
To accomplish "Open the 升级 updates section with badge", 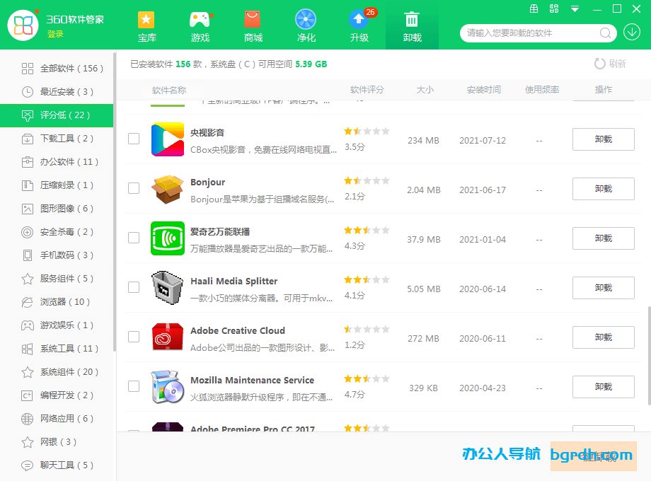I will (x=359, y=25).
